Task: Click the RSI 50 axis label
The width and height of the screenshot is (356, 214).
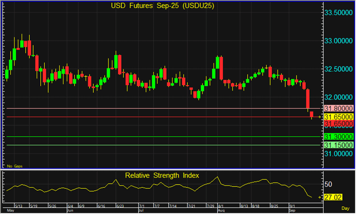Action: pos(327,184)
